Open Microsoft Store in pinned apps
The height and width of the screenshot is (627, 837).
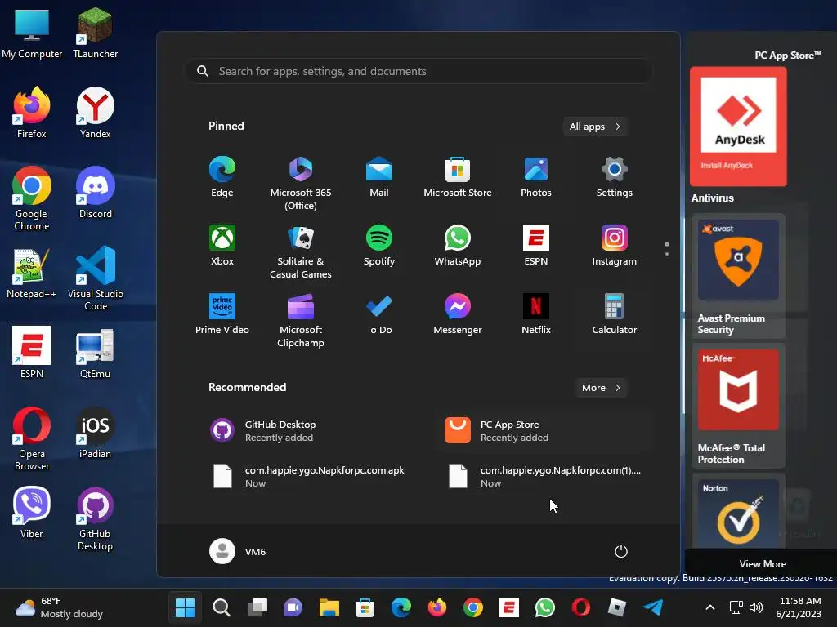click(x=458, y=177)
